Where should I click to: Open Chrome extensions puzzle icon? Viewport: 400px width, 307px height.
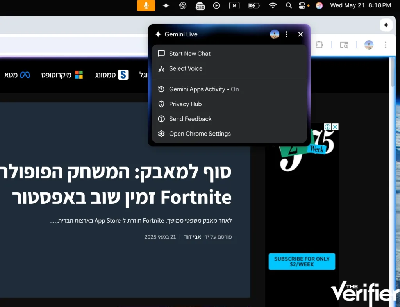pos(319,45)
